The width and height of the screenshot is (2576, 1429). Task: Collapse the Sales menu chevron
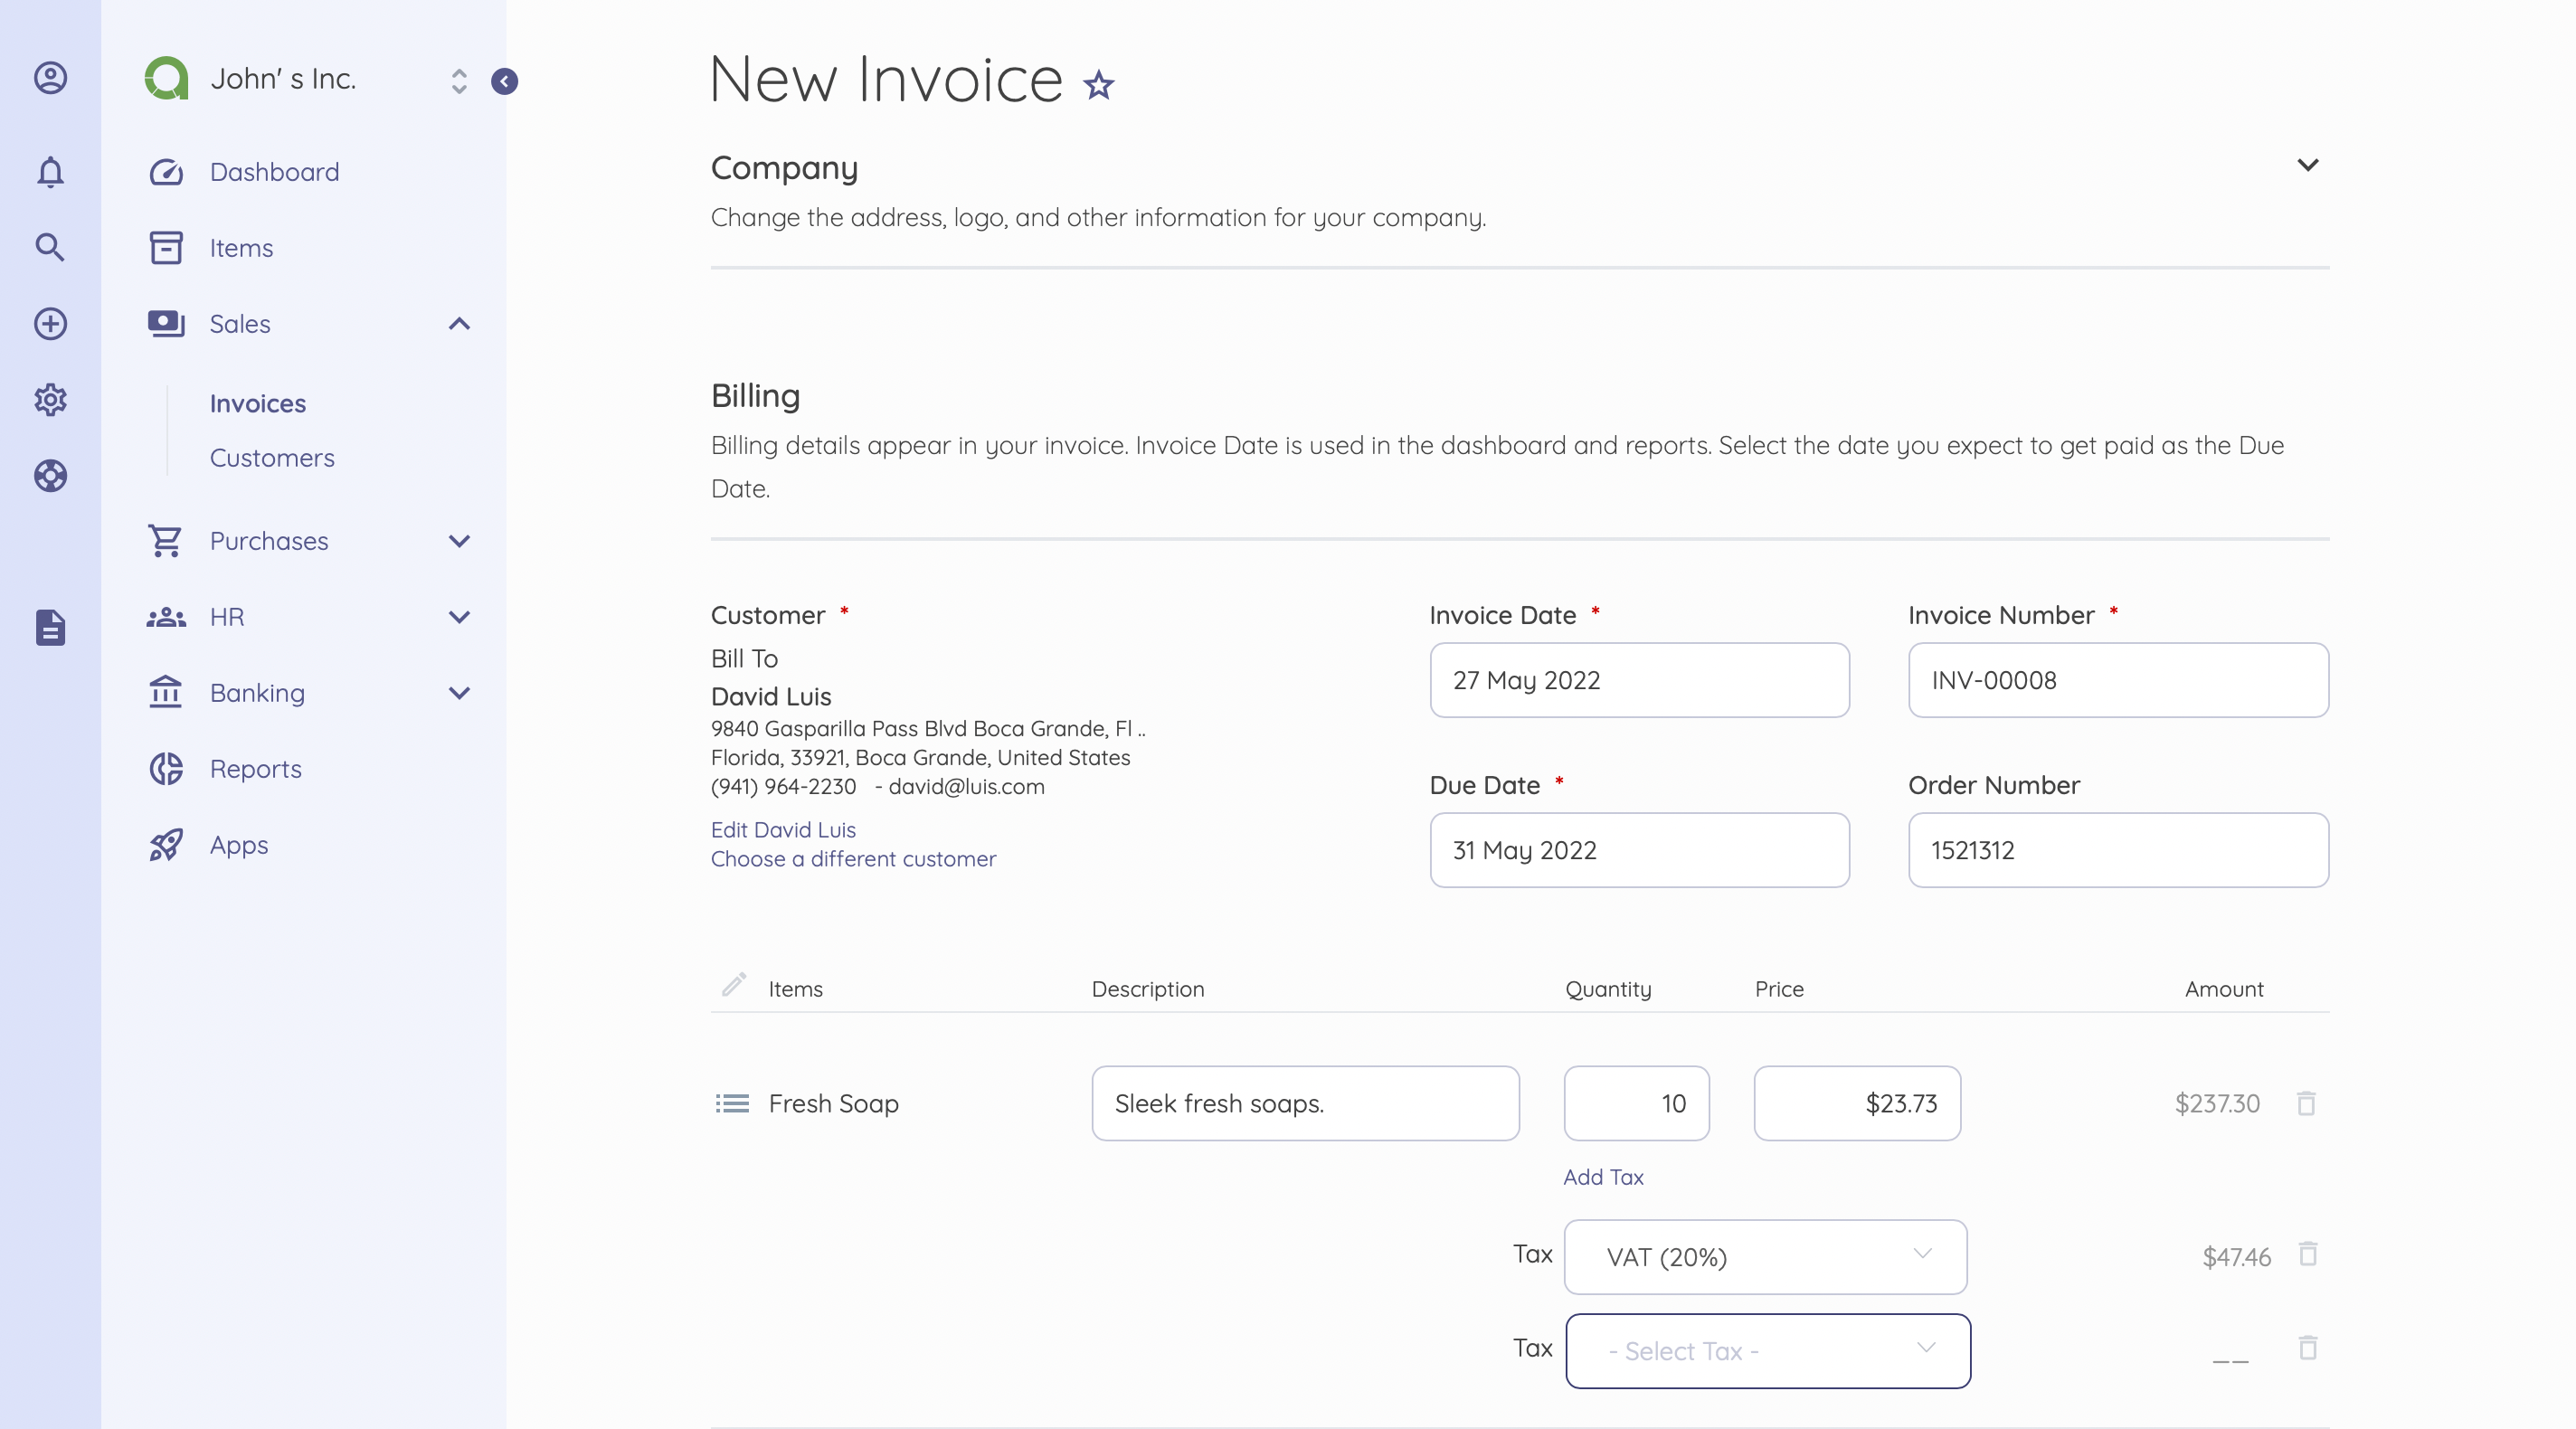click(x=459, y=323)
